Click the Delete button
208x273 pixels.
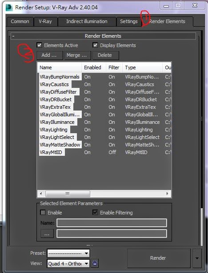point(106,55)
